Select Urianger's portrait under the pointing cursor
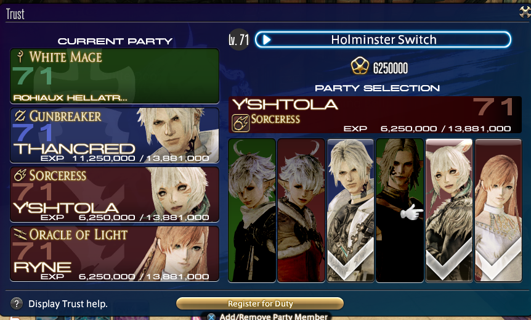Image resolution: width=531 pixels, height=320 pixels. 400,210
